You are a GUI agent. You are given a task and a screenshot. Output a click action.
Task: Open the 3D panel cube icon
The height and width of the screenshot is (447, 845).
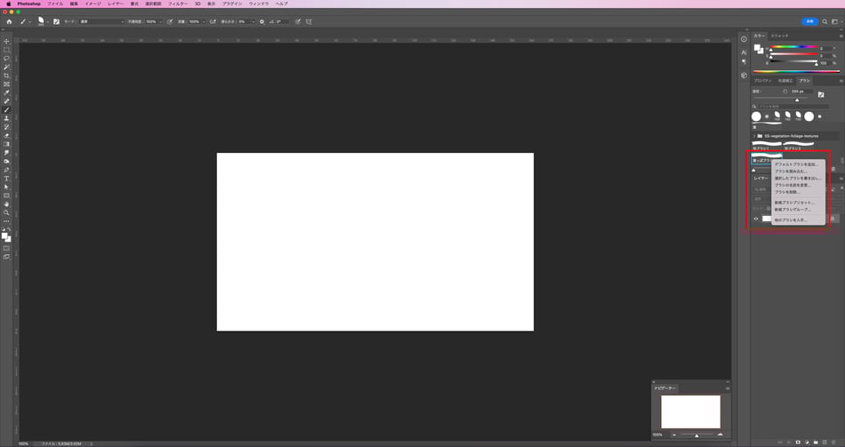point(744,76)
